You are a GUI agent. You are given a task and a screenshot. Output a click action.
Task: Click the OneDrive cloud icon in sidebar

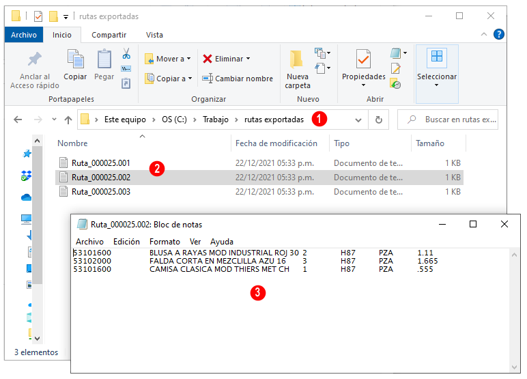pos(26,197)
